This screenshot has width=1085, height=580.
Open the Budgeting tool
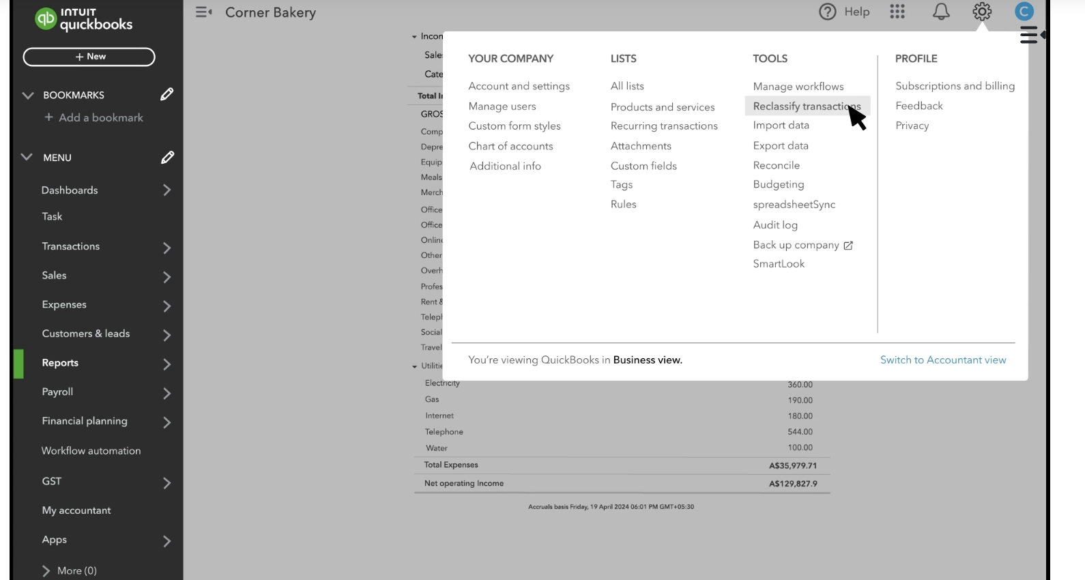(779, 185)
